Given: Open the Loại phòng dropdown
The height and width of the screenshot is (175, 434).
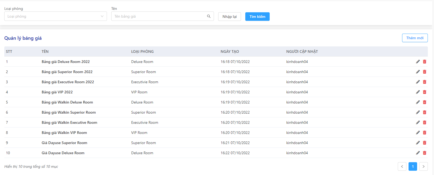Looking at the screenshot, I should pos(55,16).
